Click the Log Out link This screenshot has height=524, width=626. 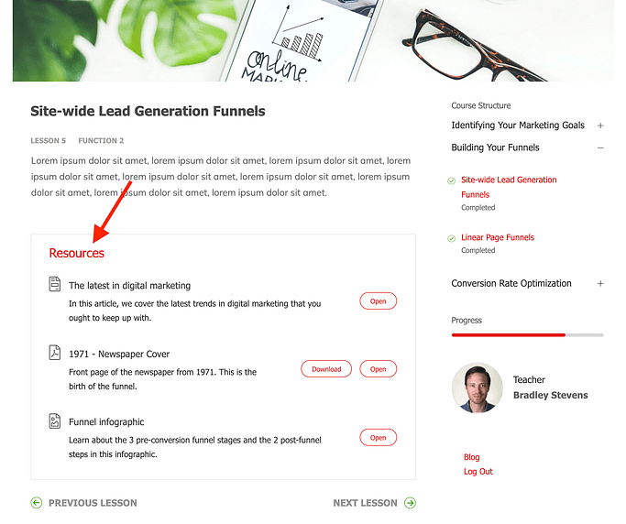[478, 472]
